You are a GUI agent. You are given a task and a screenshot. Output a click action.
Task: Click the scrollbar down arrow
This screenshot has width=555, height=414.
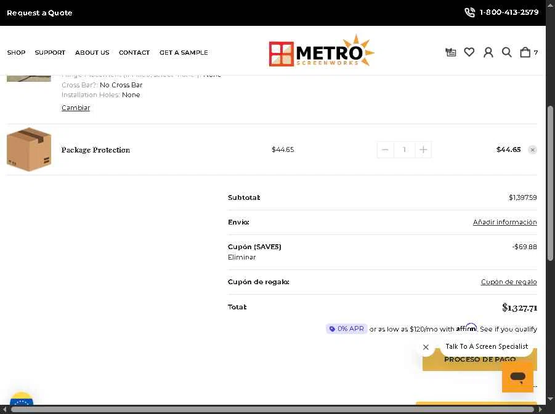pos(550,399)
